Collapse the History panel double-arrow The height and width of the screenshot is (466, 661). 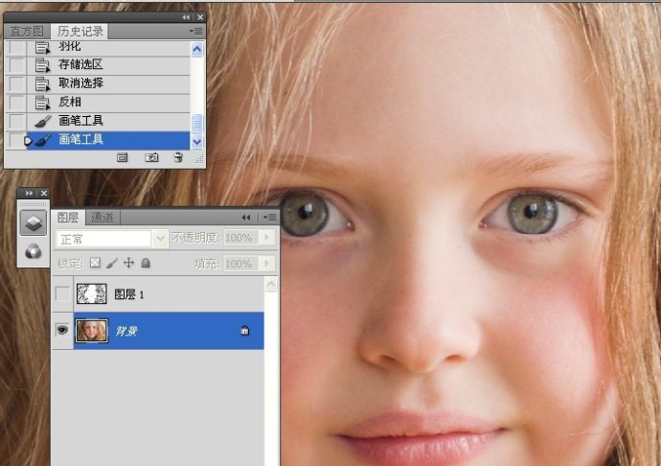coord(186,17)
